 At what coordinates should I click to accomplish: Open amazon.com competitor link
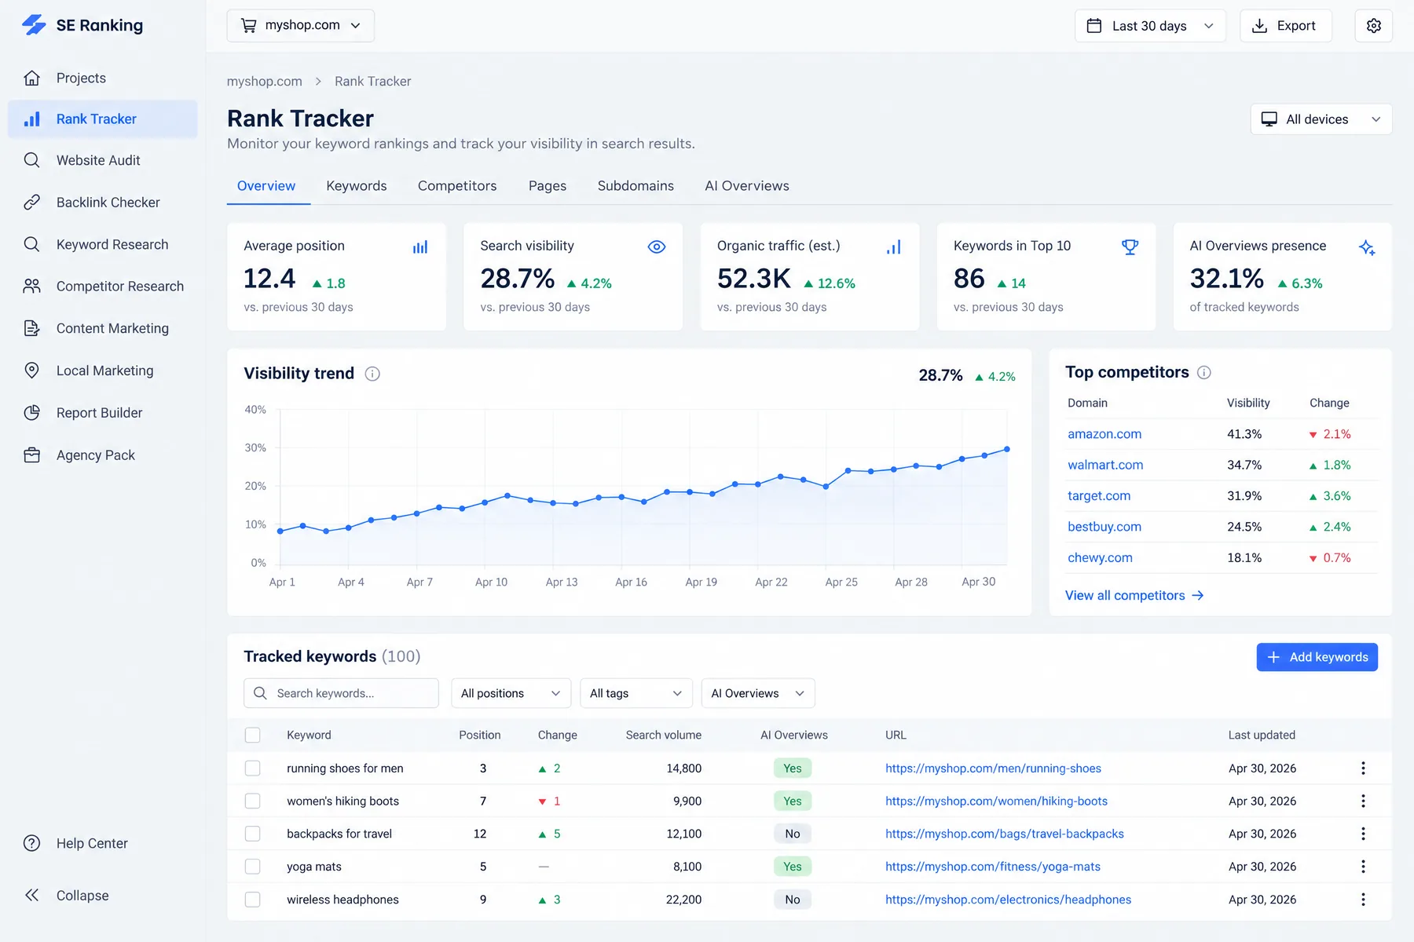click(1104, 434)
